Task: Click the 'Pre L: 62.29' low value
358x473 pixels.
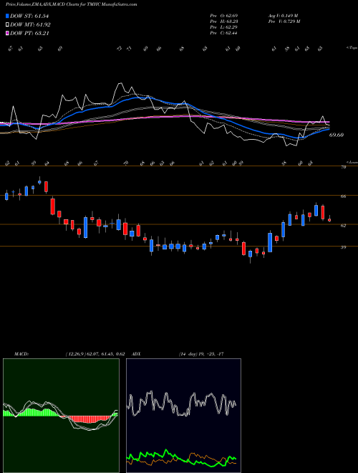Action: [x=223, y=27]
